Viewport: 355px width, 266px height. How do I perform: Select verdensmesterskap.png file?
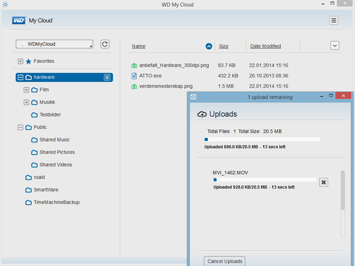[x=166, y=86]
